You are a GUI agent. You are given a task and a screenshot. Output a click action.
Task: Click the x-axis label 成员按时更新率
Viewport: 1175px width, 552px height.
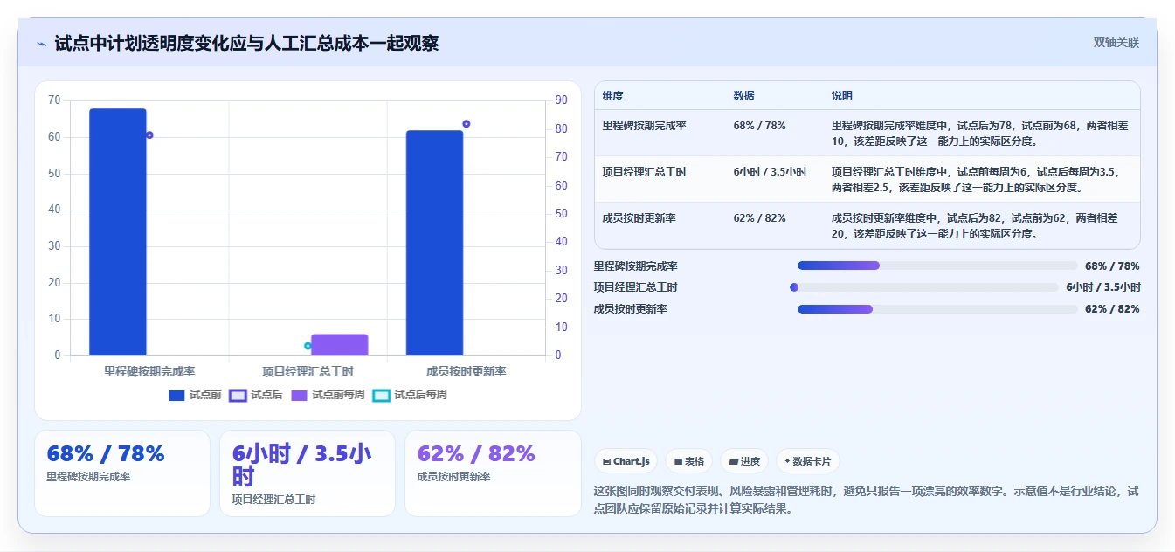pos(467,371)
